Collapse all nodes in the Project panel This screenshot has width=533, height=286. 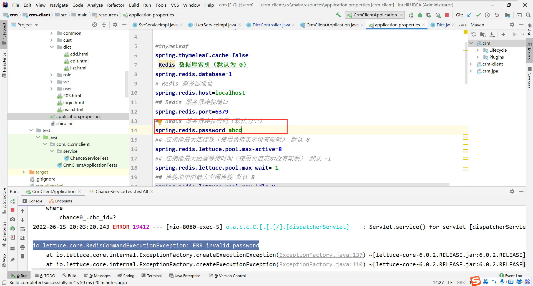pos(104,25)
